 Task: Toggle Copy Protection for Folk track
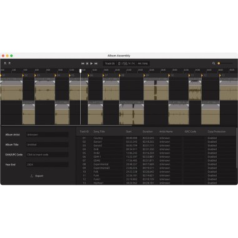pyautogui.click(x=212, y=172)
